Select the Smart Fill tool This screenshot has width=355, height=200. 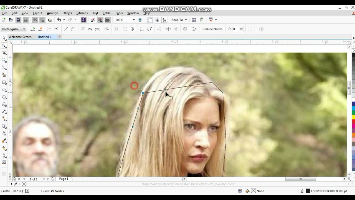(4, 75)
